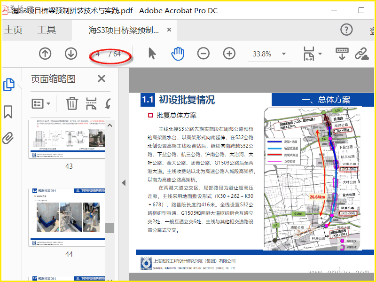Maximize the Acrobat window
The height and width of the screenshot is (282, 376).
point(361,10)
